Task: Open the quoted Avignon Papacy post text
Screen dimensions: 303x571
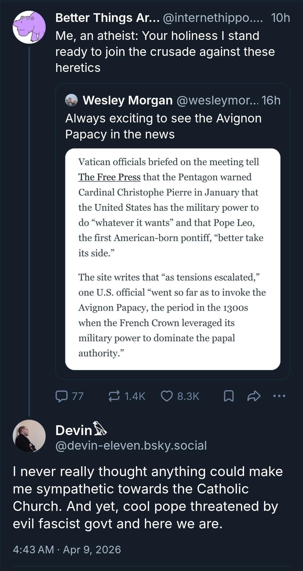Action: [x=163, y=126]
